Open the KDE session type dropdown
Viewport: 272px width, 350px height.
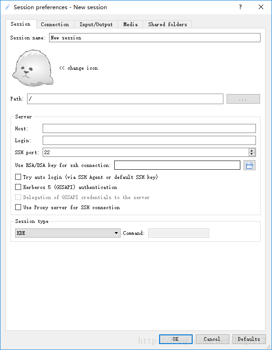coord(67,233)
